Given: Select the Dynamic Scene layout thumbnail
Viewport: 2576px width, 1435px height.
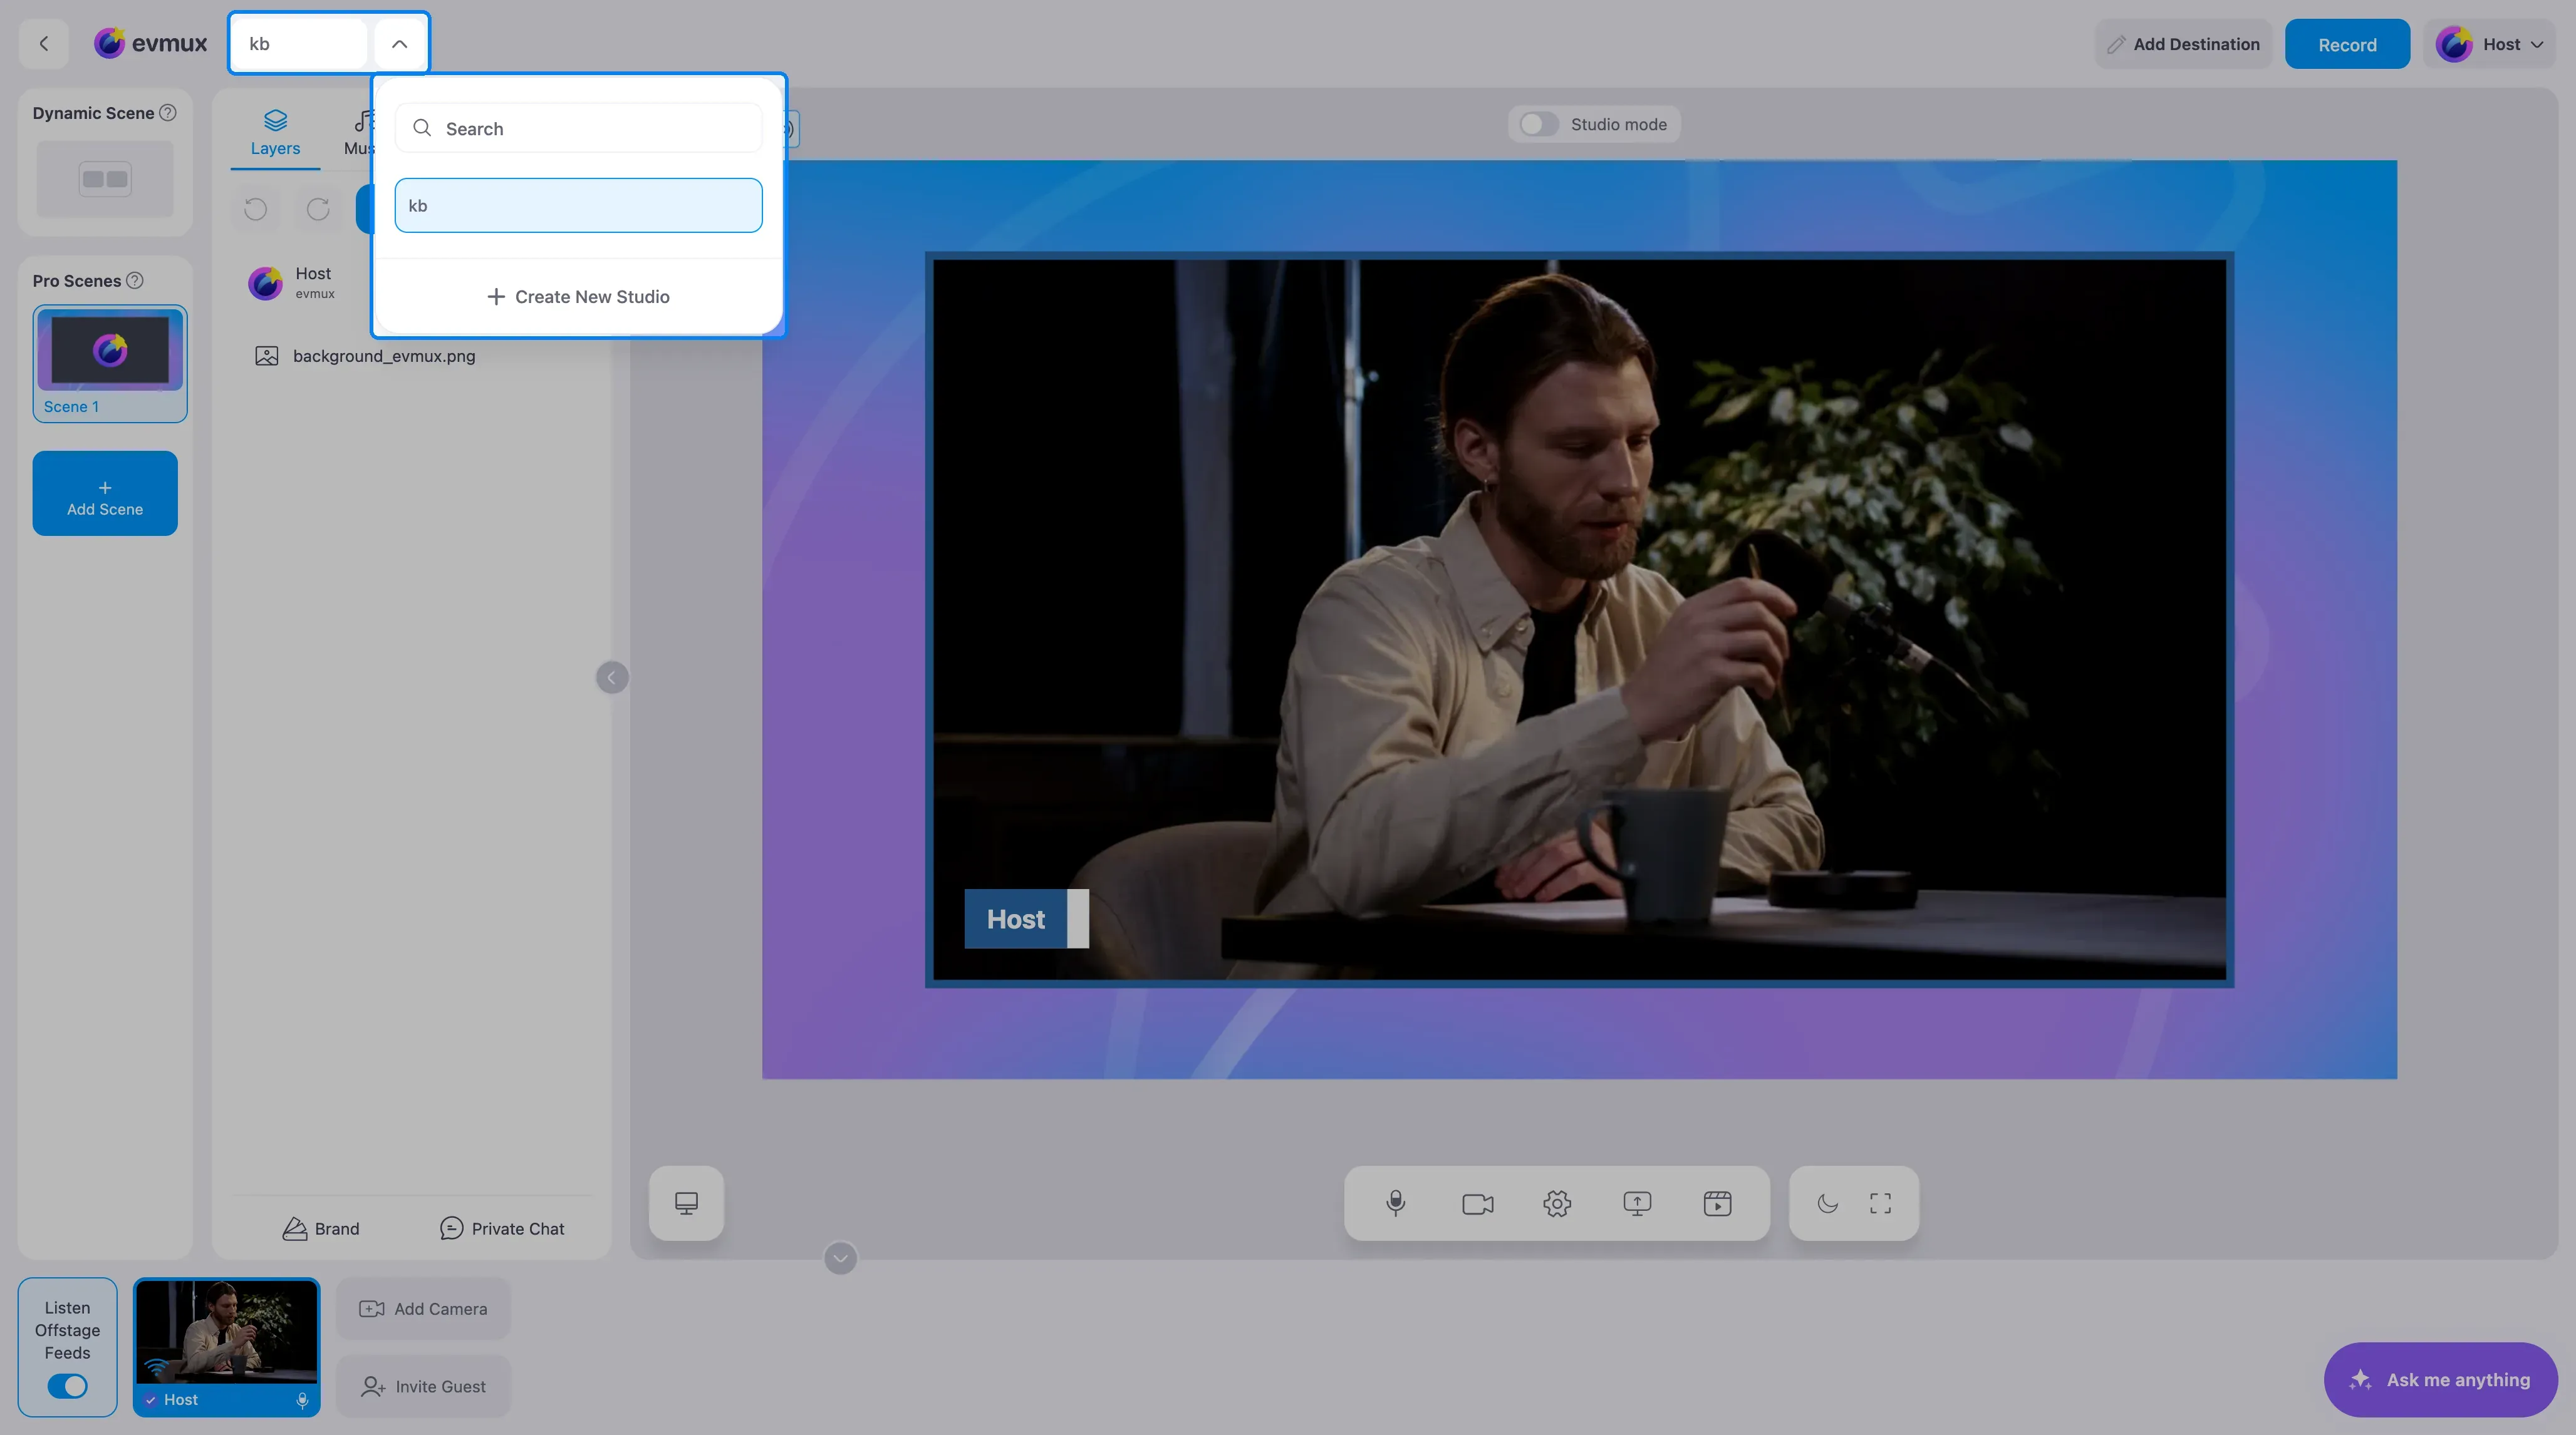Looking at the screenshot, I should coord(105,179).
